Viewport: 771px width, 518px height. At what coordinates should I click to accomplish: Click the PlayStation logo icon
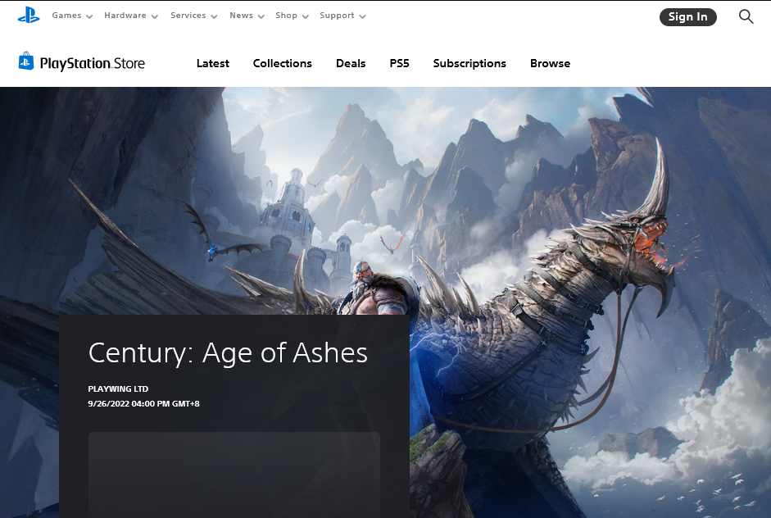(x=29, y=15)
